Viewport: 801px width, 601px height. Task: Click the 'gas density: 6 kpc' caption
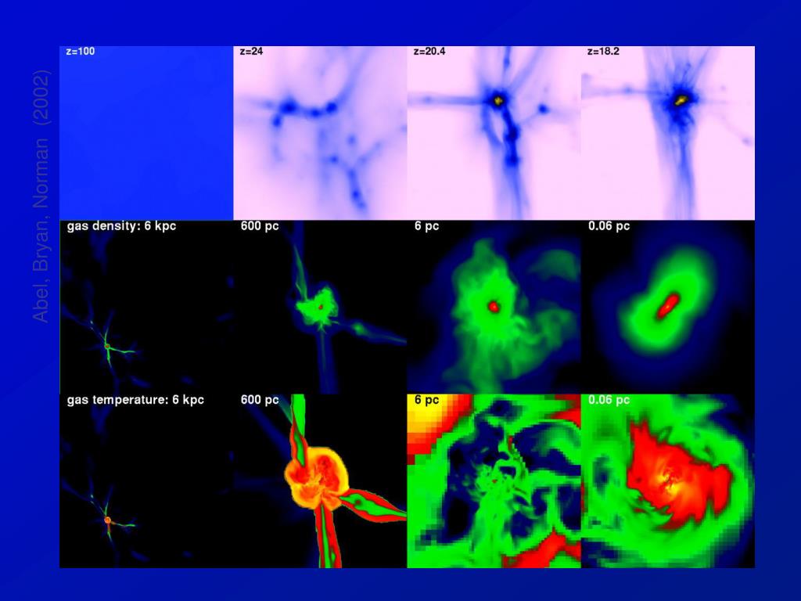[x=121, y=226]
